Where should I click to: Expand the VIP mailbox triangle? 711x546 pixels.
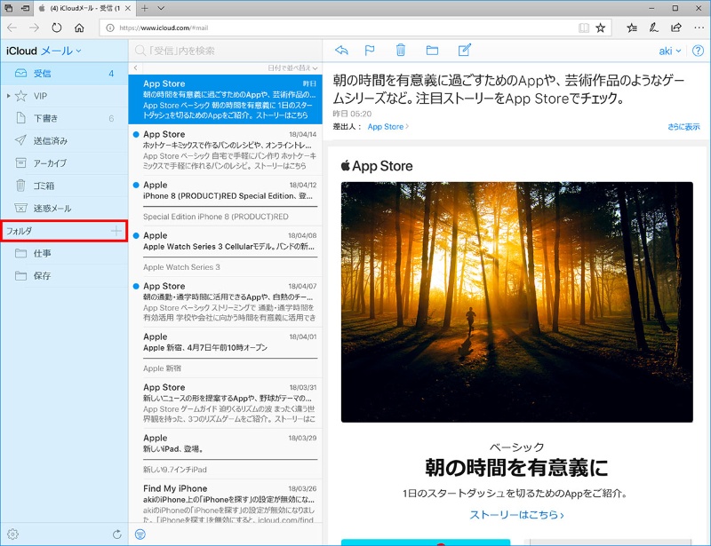pos(9,95)
